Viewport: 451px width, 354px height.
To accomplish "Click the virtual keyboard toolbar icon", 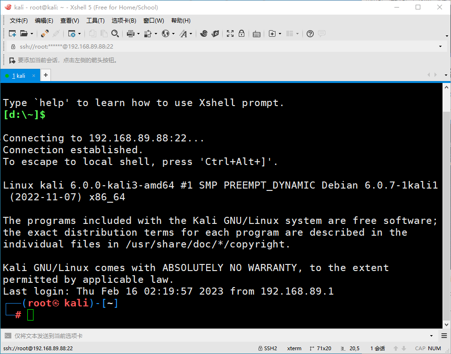I will point(257,34).
